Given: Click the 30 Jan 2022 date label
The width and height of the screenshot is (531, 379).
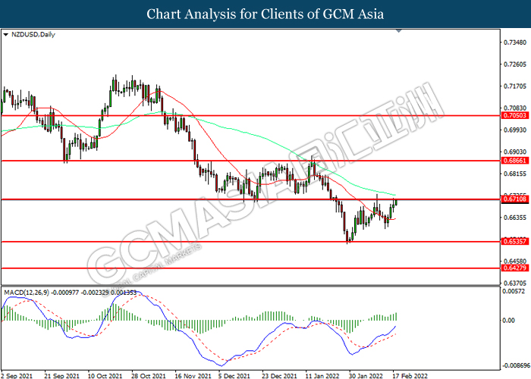Looking at the screenshot, I should pyautogui.click(x=366, y=376).
